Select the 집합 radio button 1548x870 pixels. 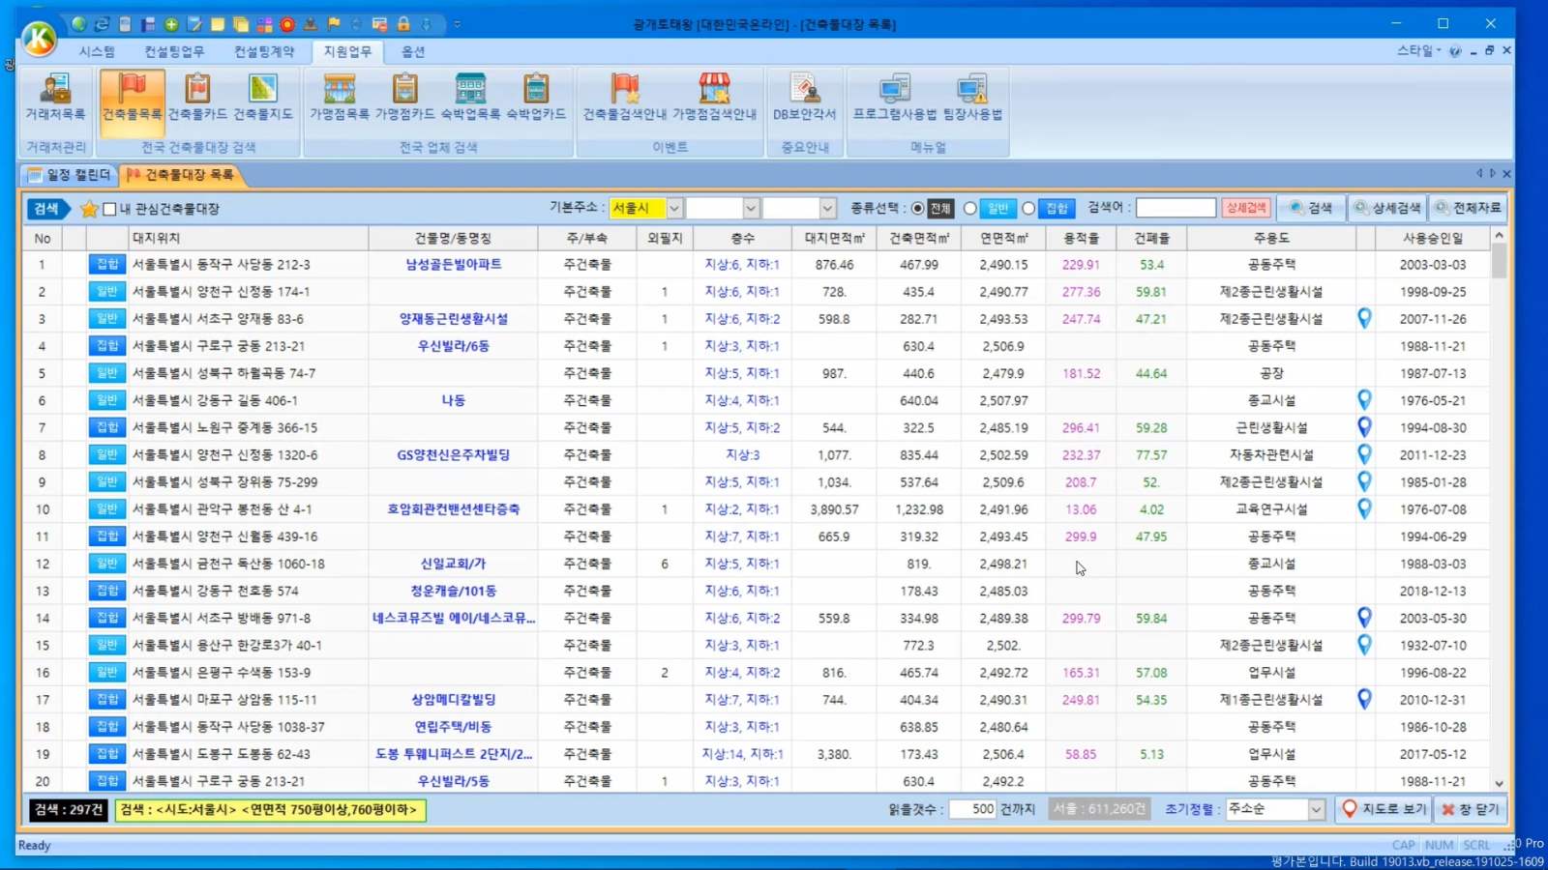[x=1028, y=208]
